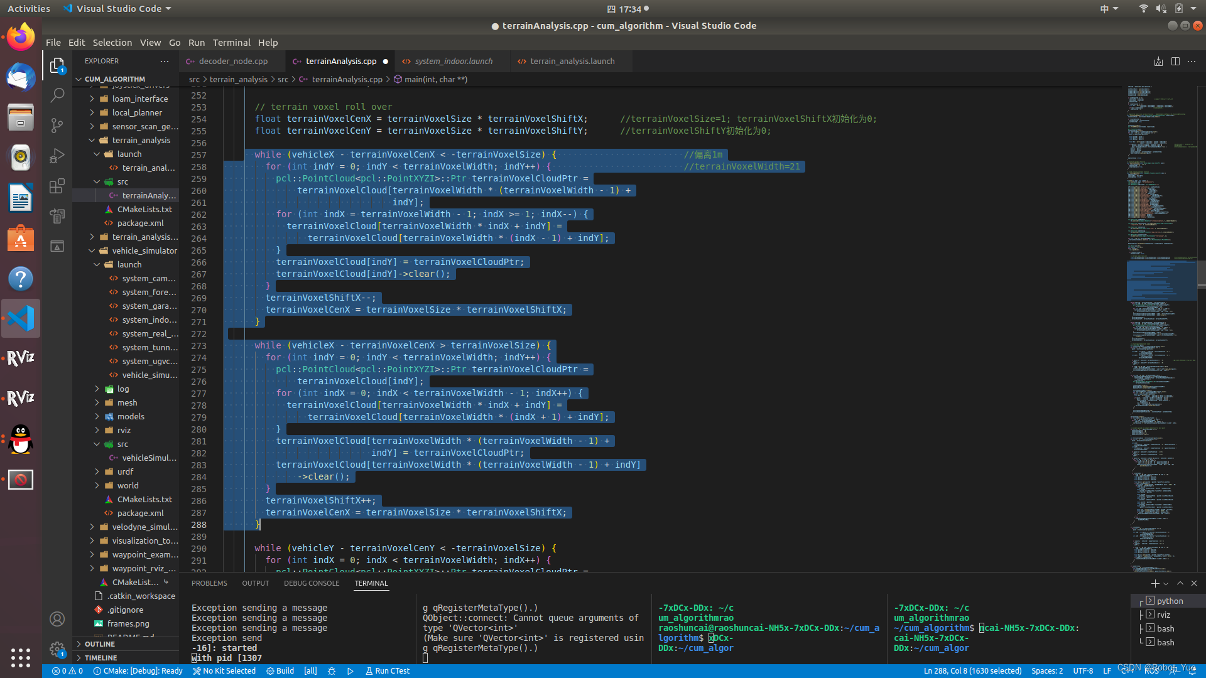Collapse the CUM_ALGORITHM root folder
The height and width of the screenshot is (678, 1206).
[x=126, y=79]
